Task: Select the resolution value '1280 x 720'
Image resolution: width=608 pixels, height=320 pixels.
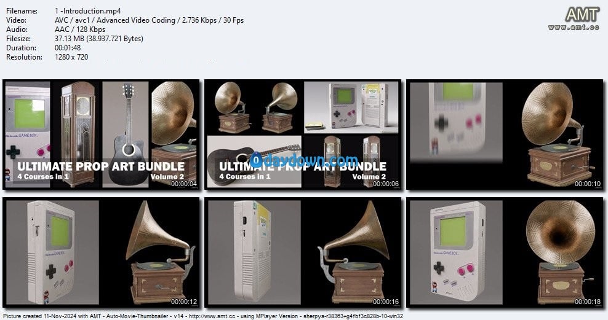Action: [71, 57]
